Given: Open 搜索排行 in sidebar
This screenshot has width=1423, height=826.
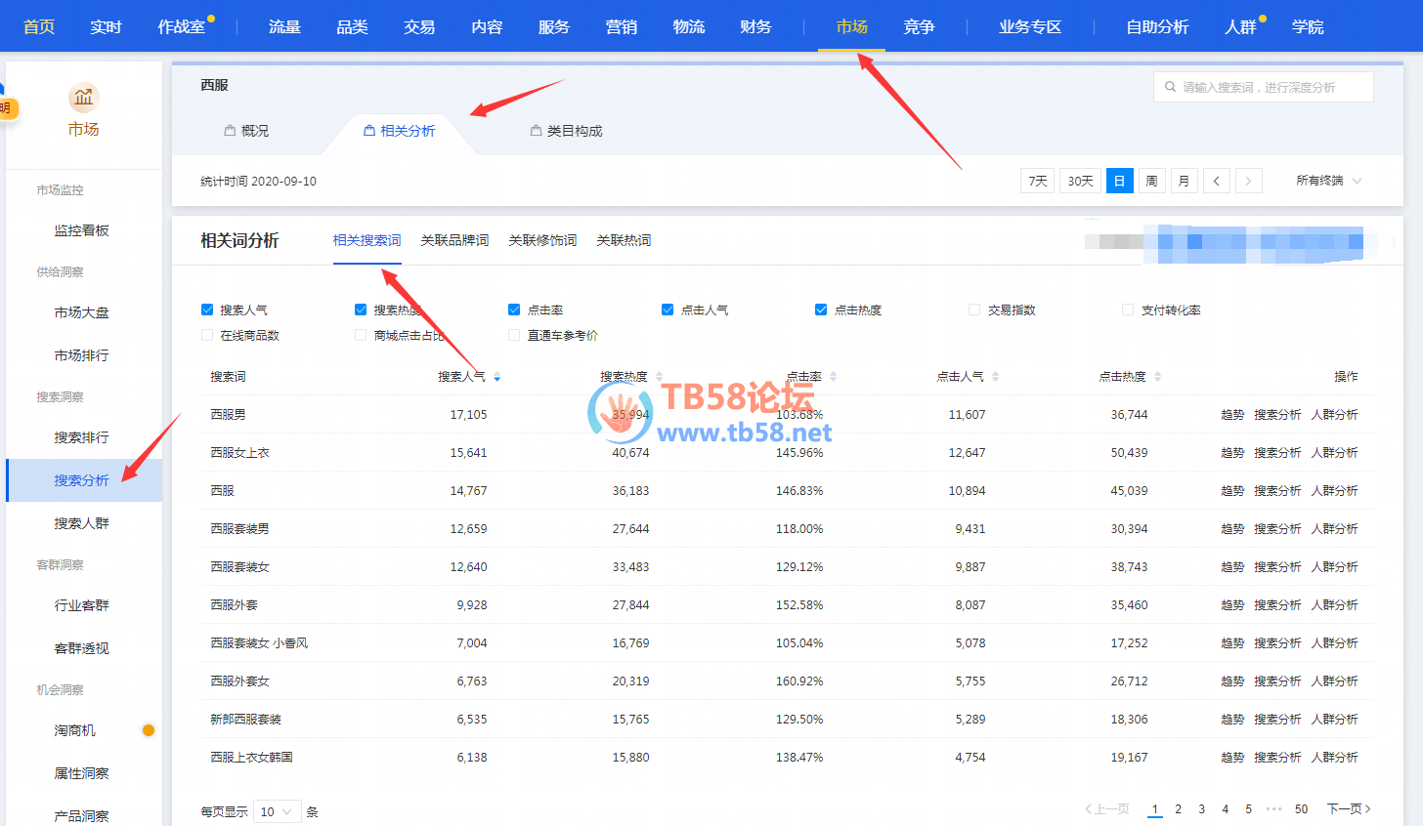Looking at the screenshot, I should click(x=82, y=437).
